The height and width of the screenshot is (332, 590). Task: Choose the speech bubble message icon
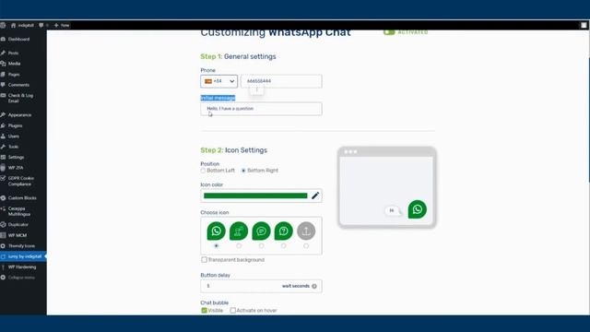261,231
